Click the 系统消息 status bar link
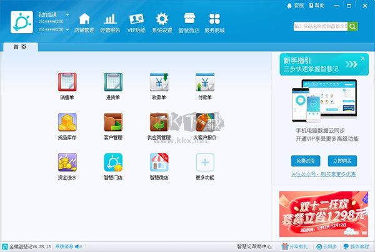This screenshot has height=252, width=375. (x=64, y=246)
